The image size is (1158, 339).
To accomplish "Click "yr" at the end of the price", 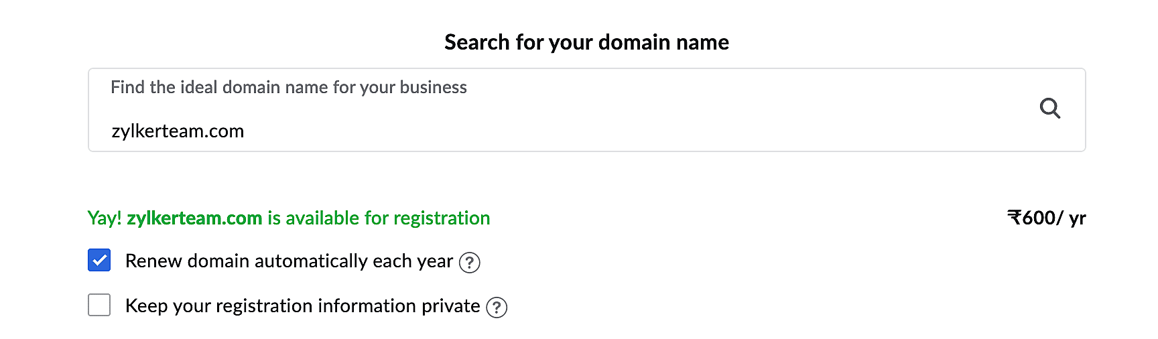I will point(1077,219).
